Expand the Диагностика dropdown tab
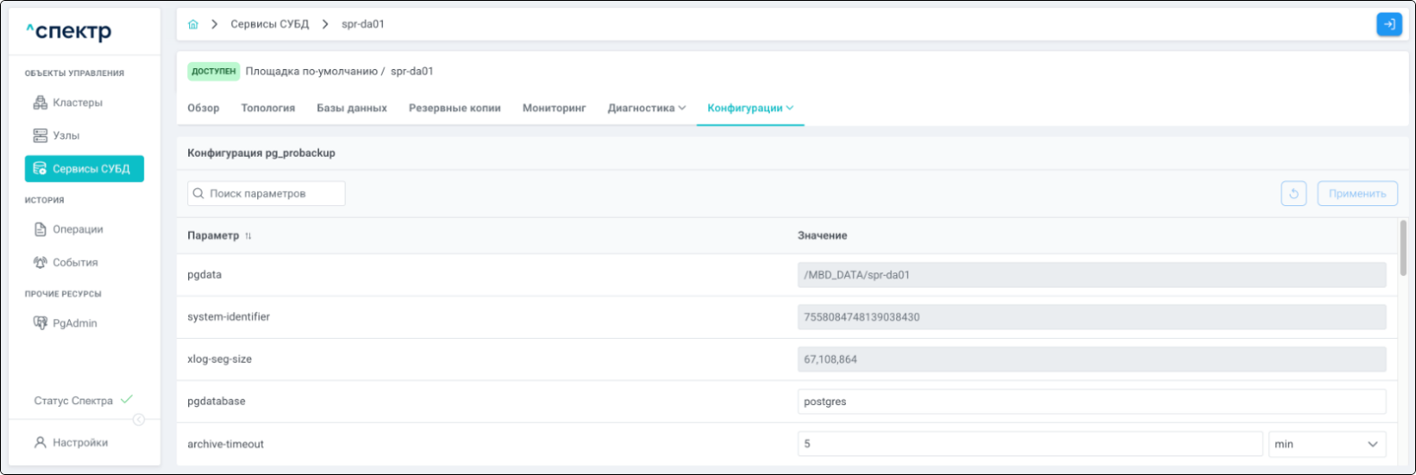 pos(646,108)
